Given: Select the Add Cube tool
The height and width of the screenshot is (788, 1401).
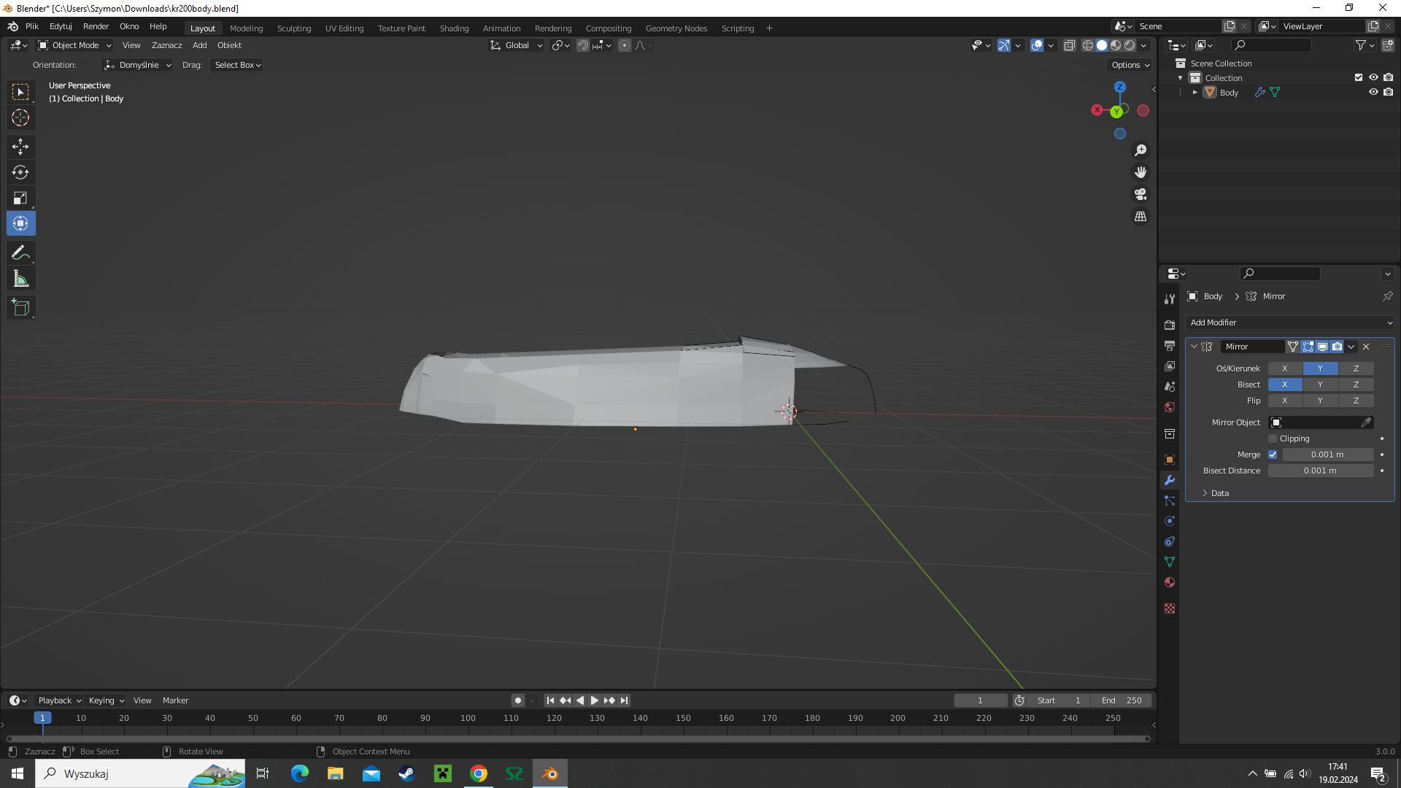Looking at the screenshot, I should point(20,307).
